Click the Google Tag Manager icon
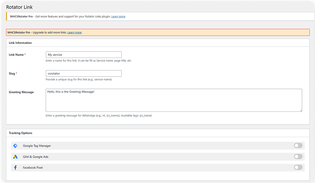315x183 pixels. pos(16,146)
